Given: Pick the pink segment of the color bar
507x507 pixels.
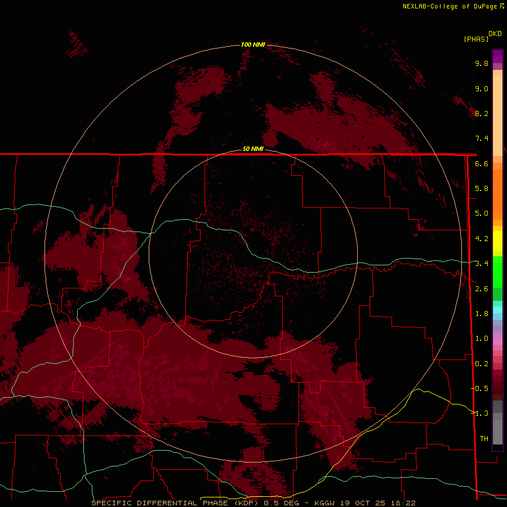Looking at the screenshot, I should (x=497, y=341).
